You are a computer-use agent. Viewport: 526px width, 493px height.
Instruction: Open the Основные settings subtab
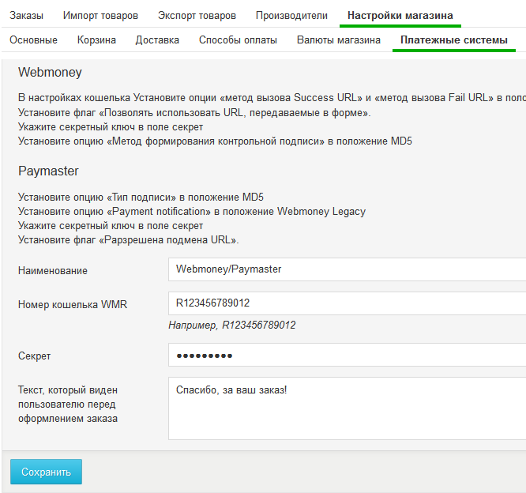33,40
